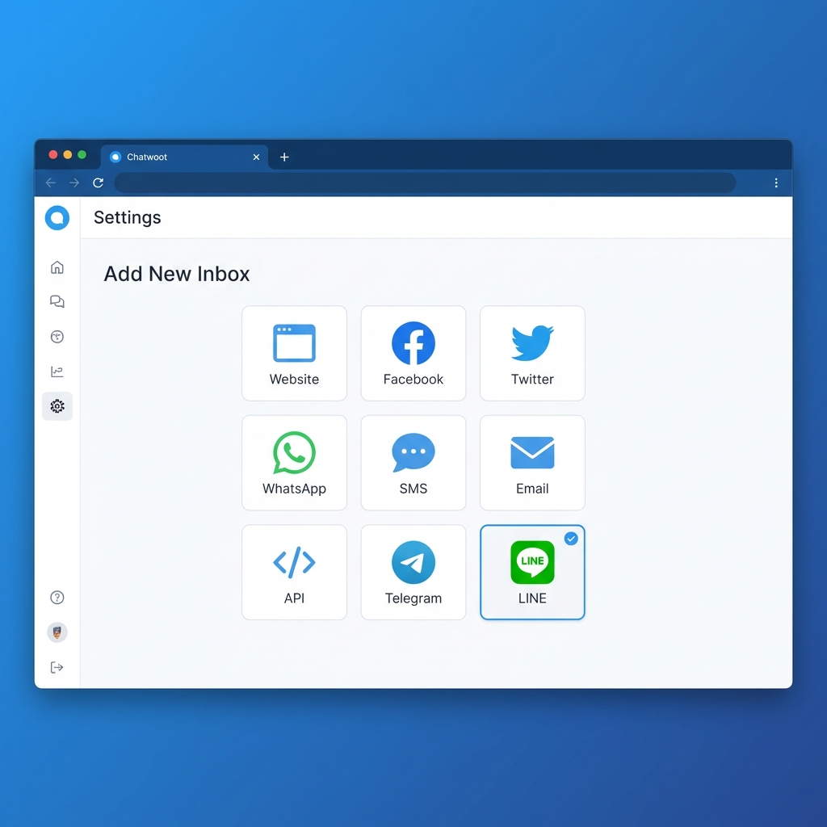Image resolution: width=827 pixels, height=827 pixels.
Task: Open the browser three-dot menu
Action: pos(775,183)
